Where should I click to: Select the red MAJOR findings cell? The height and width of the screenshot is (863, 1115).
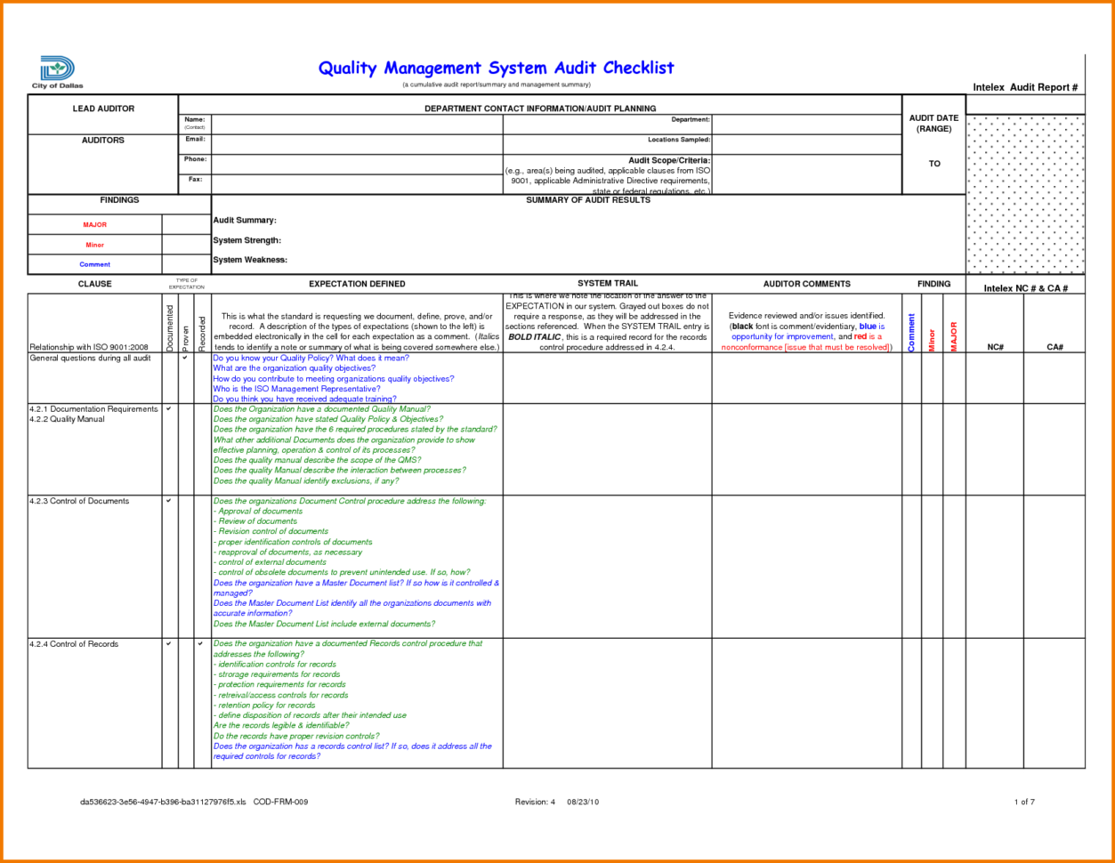click(x=93, y=224)
